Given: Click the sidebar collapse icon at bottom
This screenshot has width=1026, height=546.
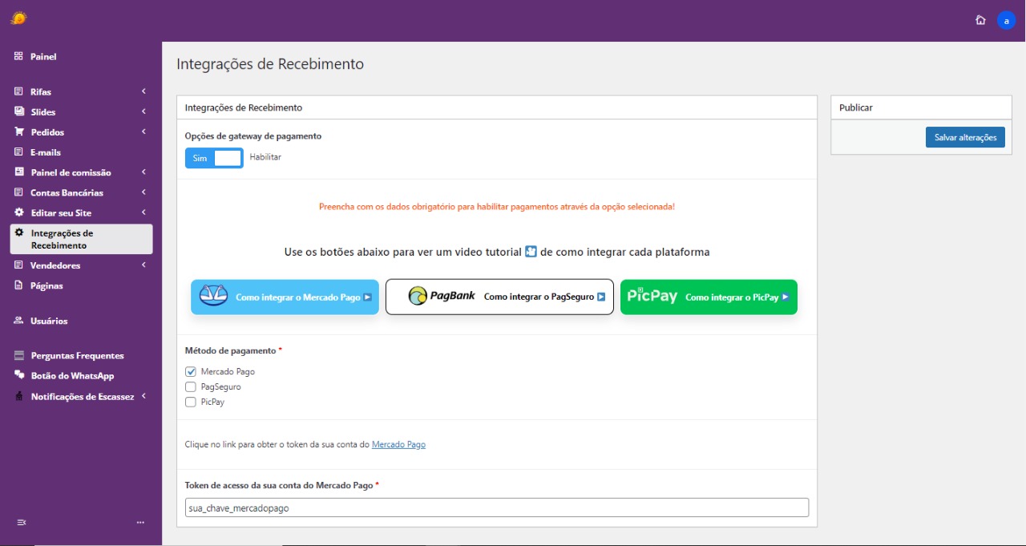Looking at the screenshot, I should (x=22, y=523).
